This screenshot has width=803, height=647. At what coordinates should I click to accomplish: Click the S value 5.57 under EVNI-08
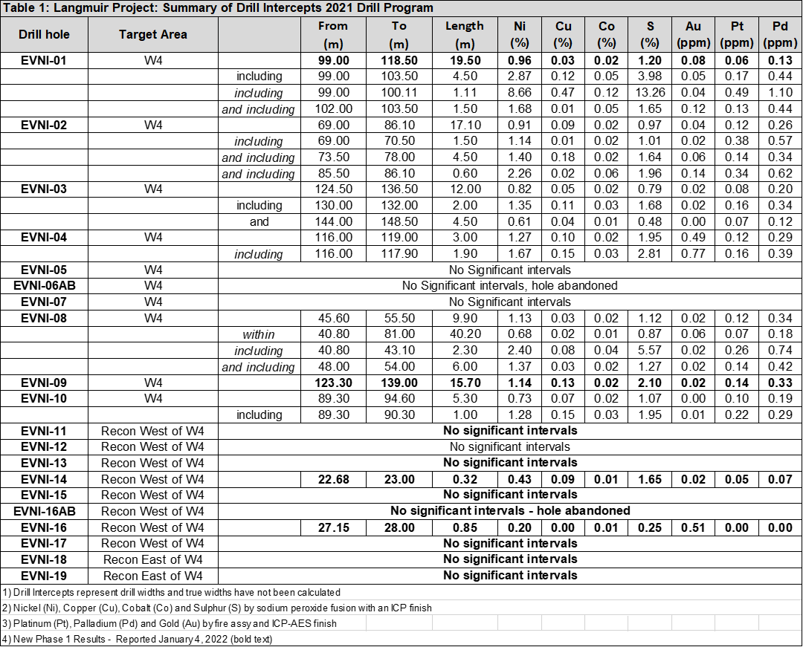tap(650, 351)
